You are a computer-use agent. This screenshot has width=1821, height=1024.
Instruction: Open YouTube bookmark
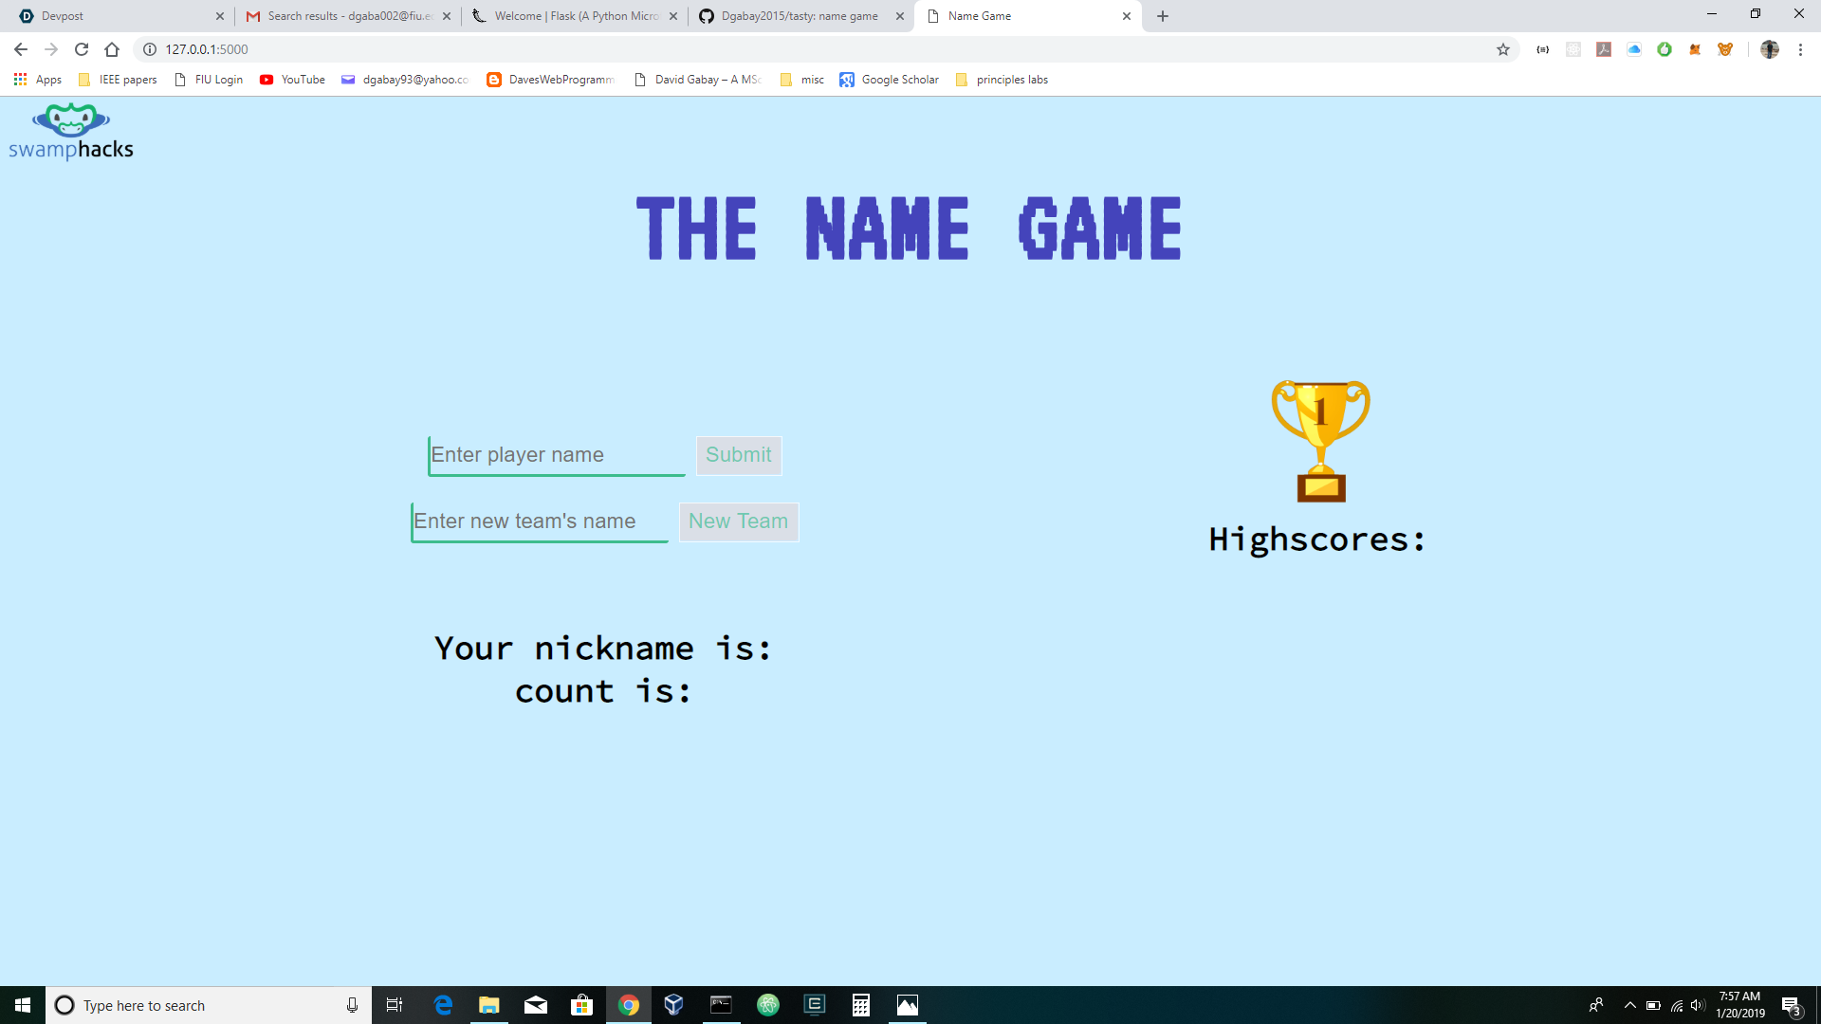[x=293, y=80]
